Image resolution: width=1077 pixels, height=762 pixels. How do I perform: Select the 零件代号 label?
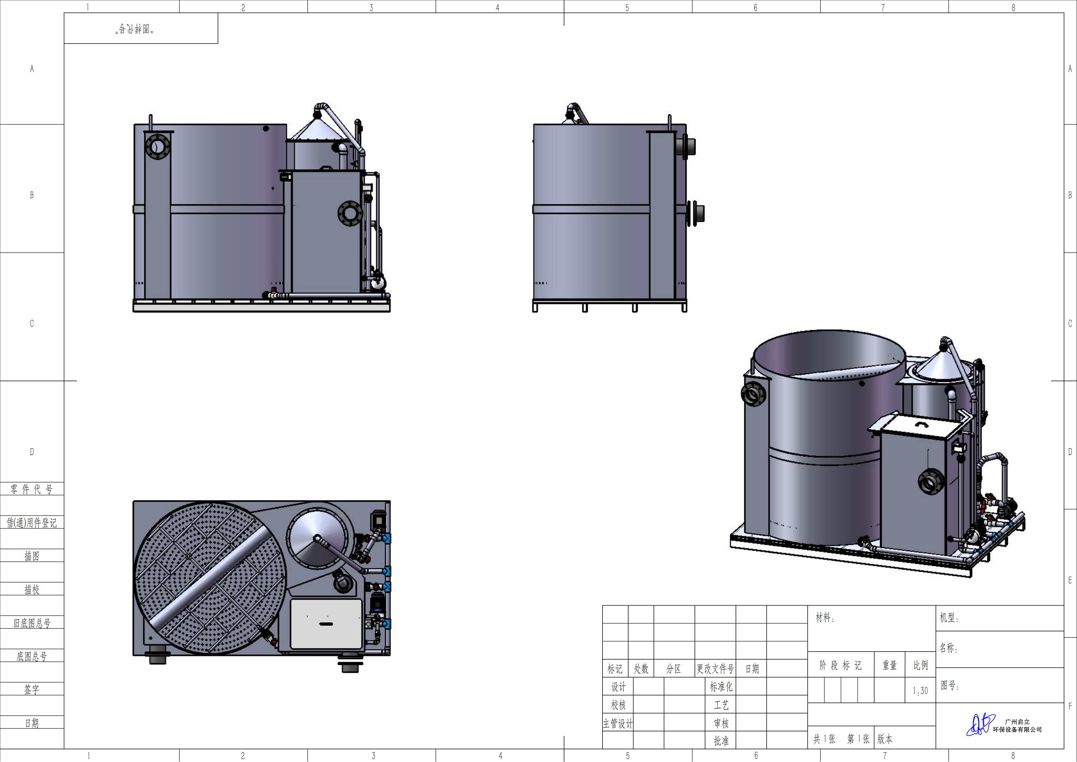32,489
